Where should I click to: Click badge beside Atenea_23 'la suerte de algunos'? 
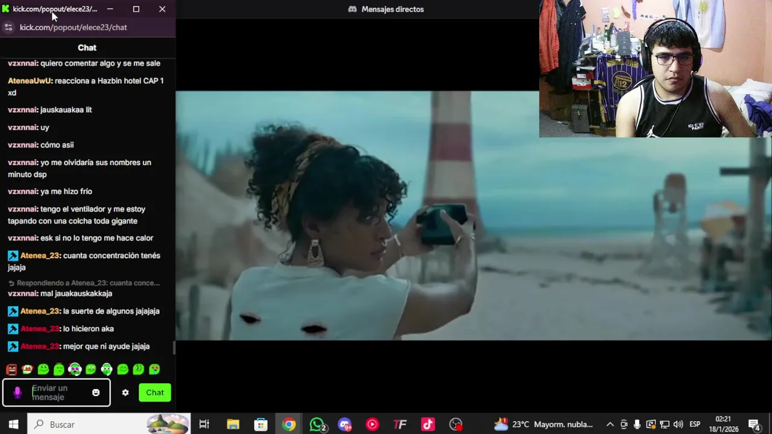(x=13, y=311)
